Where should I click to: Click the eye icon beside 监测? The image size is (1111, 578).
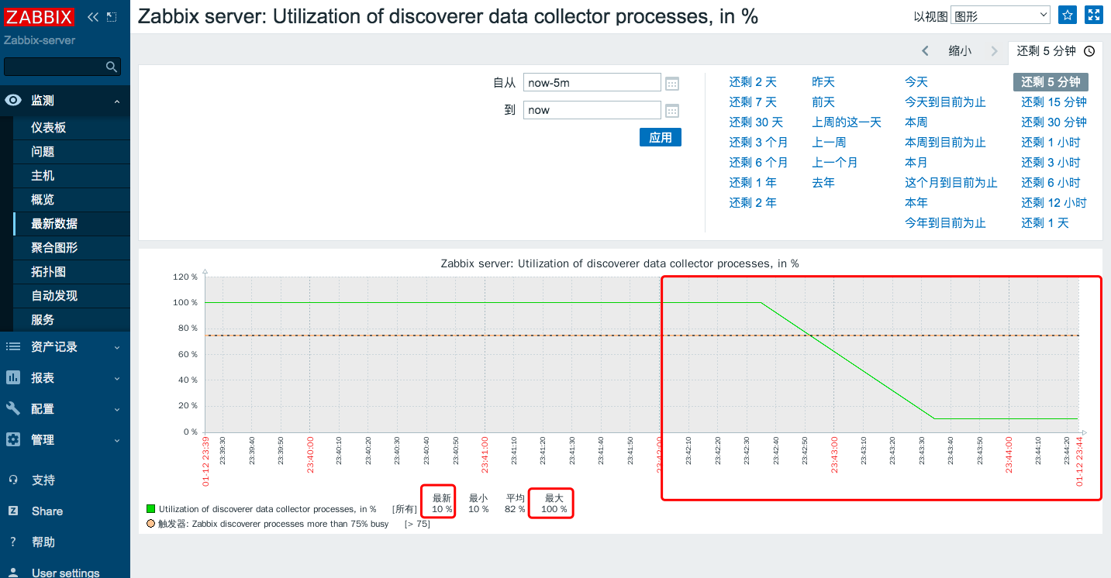[x=13, y=100]
